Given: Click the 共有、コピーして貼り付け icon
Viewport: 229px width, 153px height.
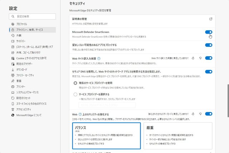Looking at the screenshot, I should pyautogui.click(x=13, y=53).
